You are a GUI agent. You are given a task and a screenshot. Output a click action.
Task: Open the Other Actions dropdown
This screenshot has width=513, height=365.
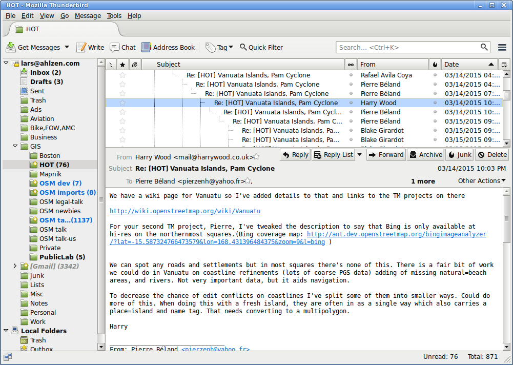[481, 180]
